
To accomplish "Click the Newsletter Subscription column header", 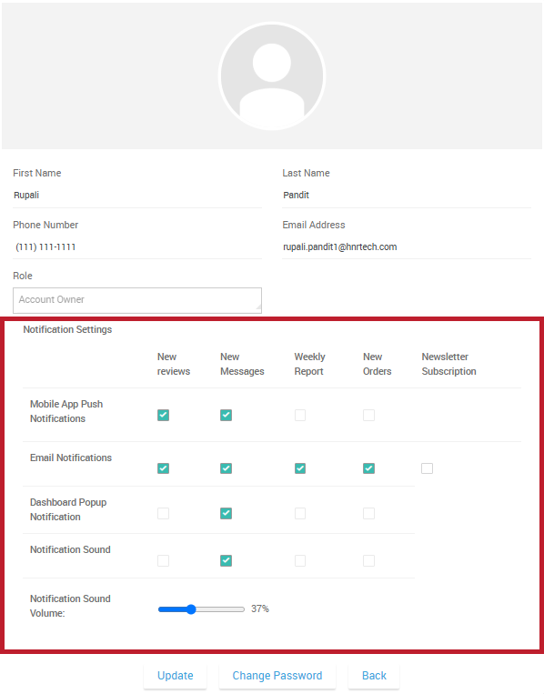I will click(448, 364).
